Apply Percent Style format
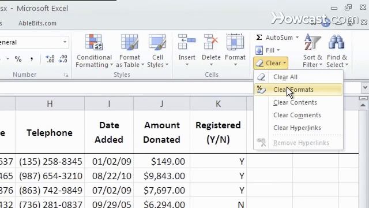Viewport: 369px width, 208px height. (18, 59)
